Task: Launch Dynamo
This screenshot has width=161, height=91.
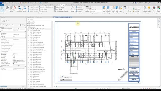Action: [154, 9]
